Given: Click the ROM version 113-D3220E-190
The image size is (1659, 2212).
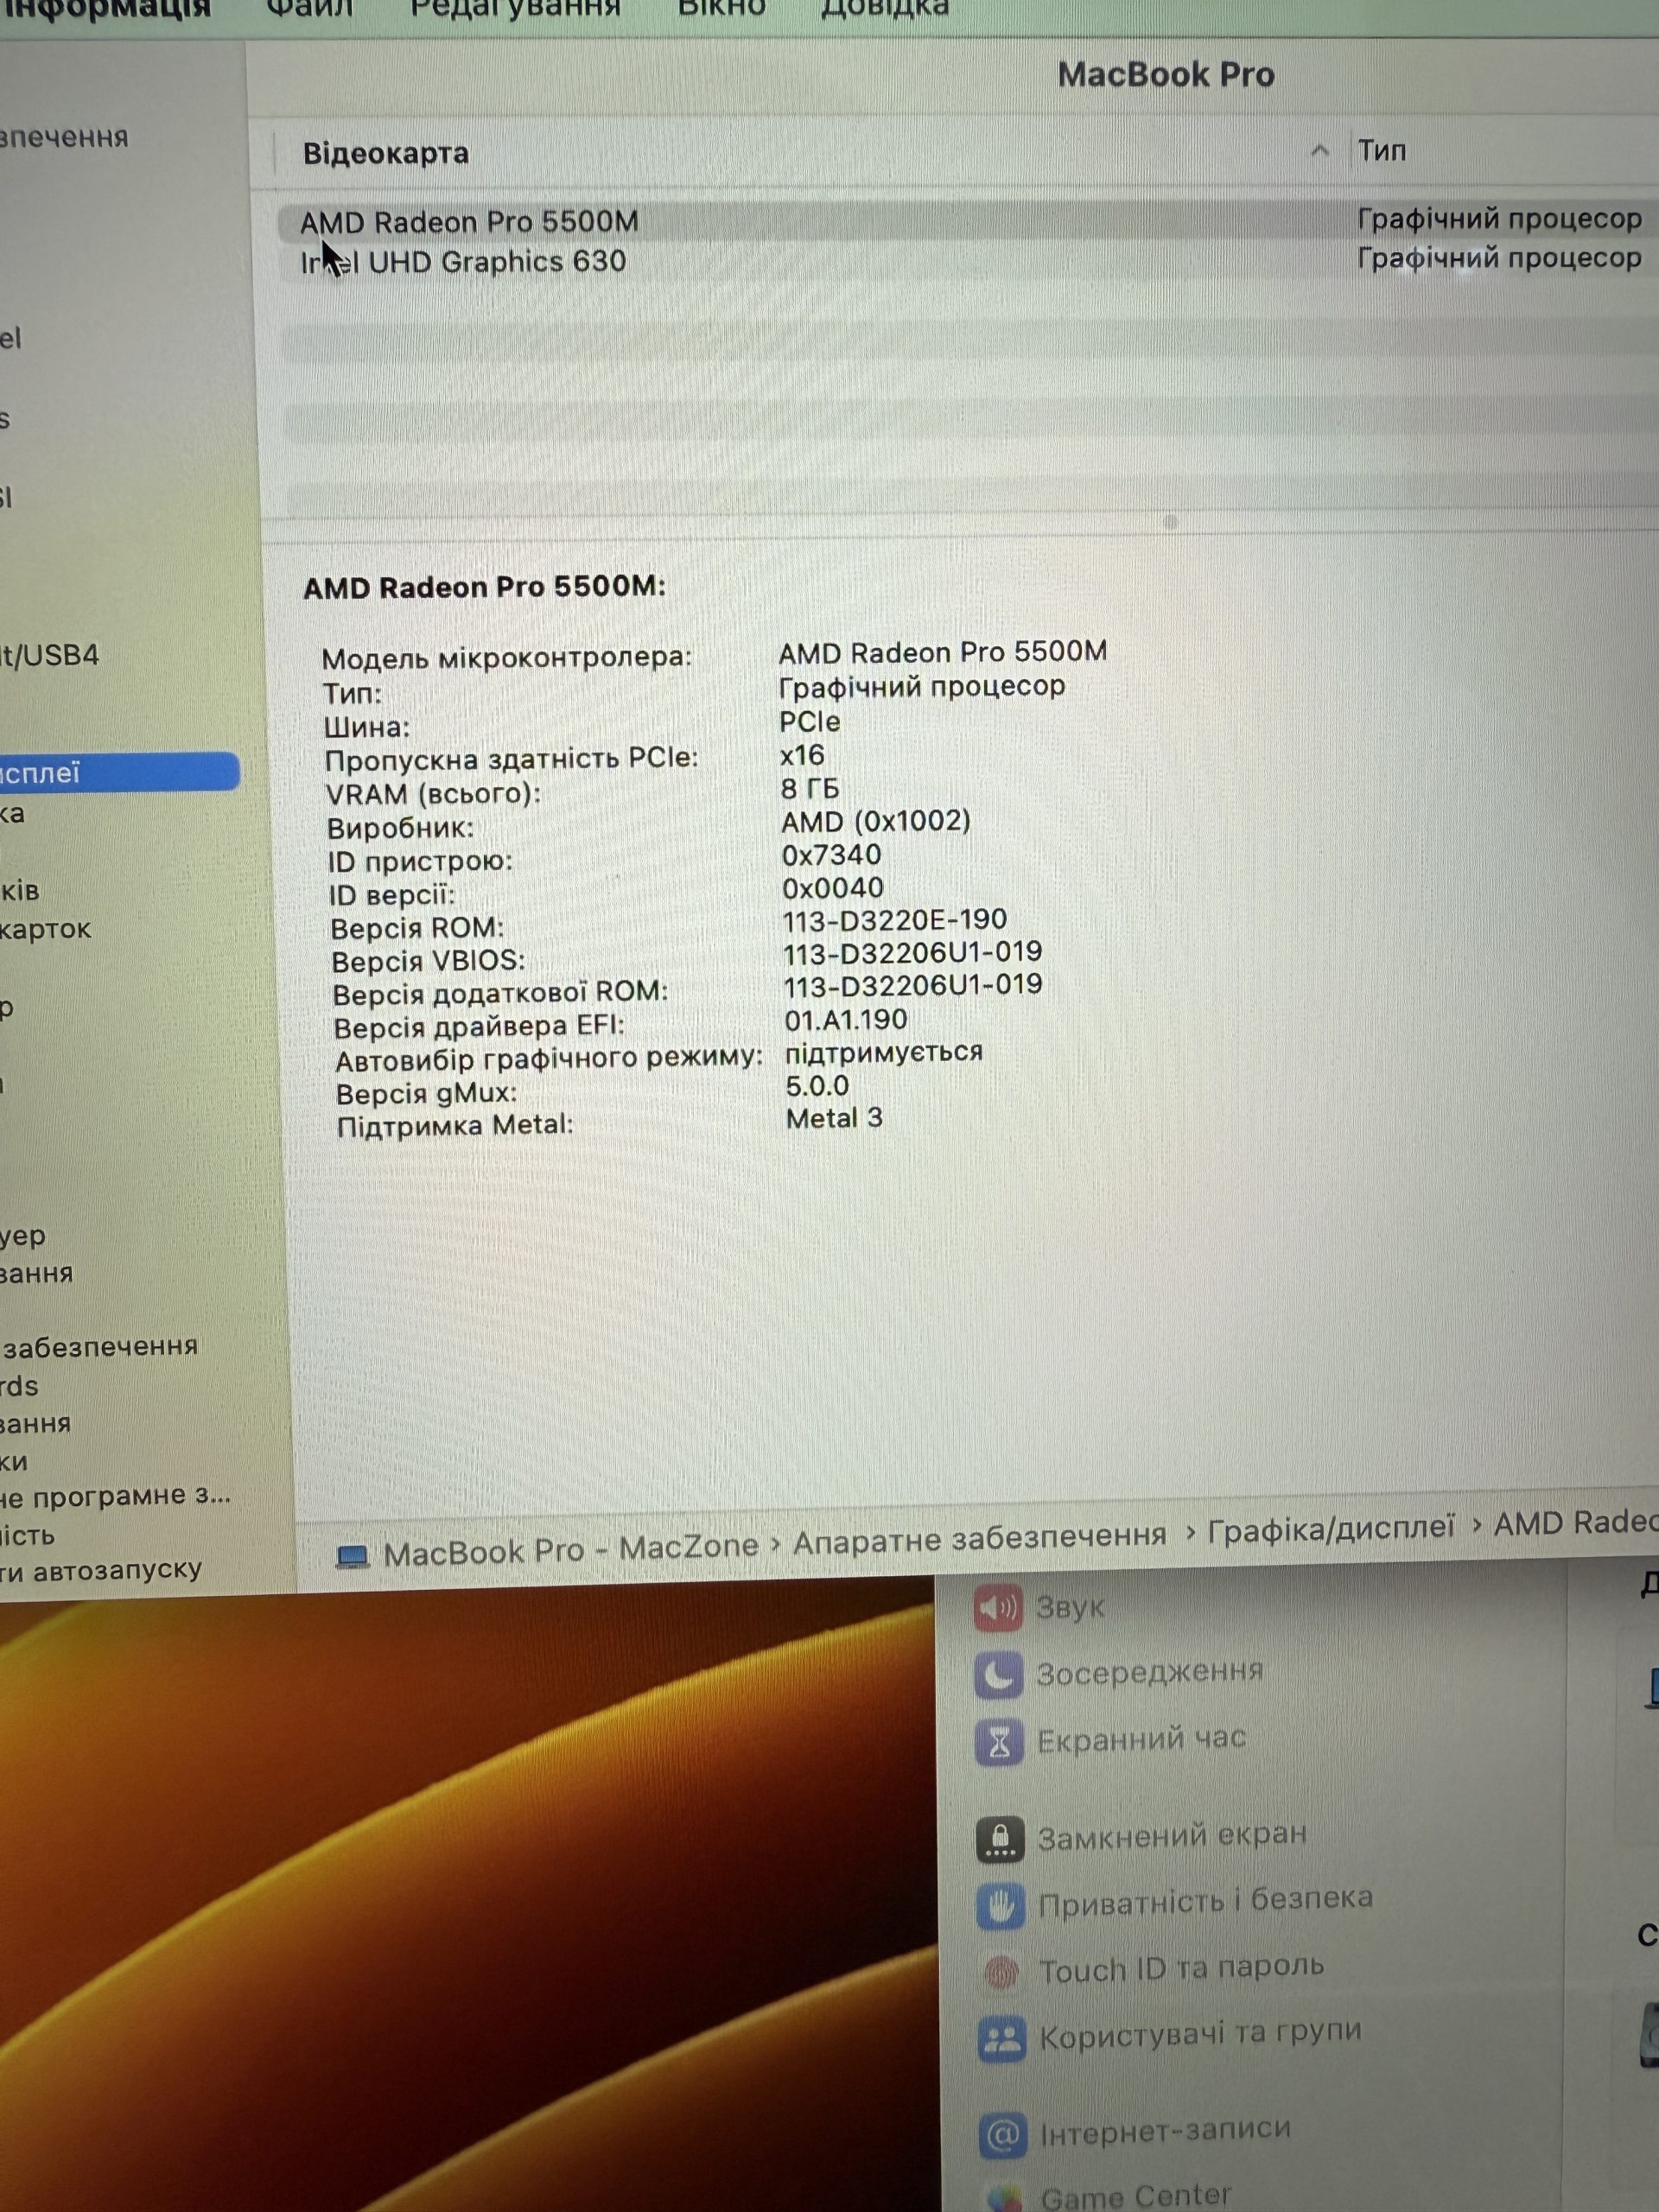Looking at the screenshot, I should (x=894, y=919).
